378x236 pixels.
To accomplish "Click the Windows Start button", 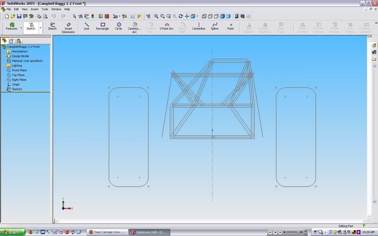I will coord(13,232).
